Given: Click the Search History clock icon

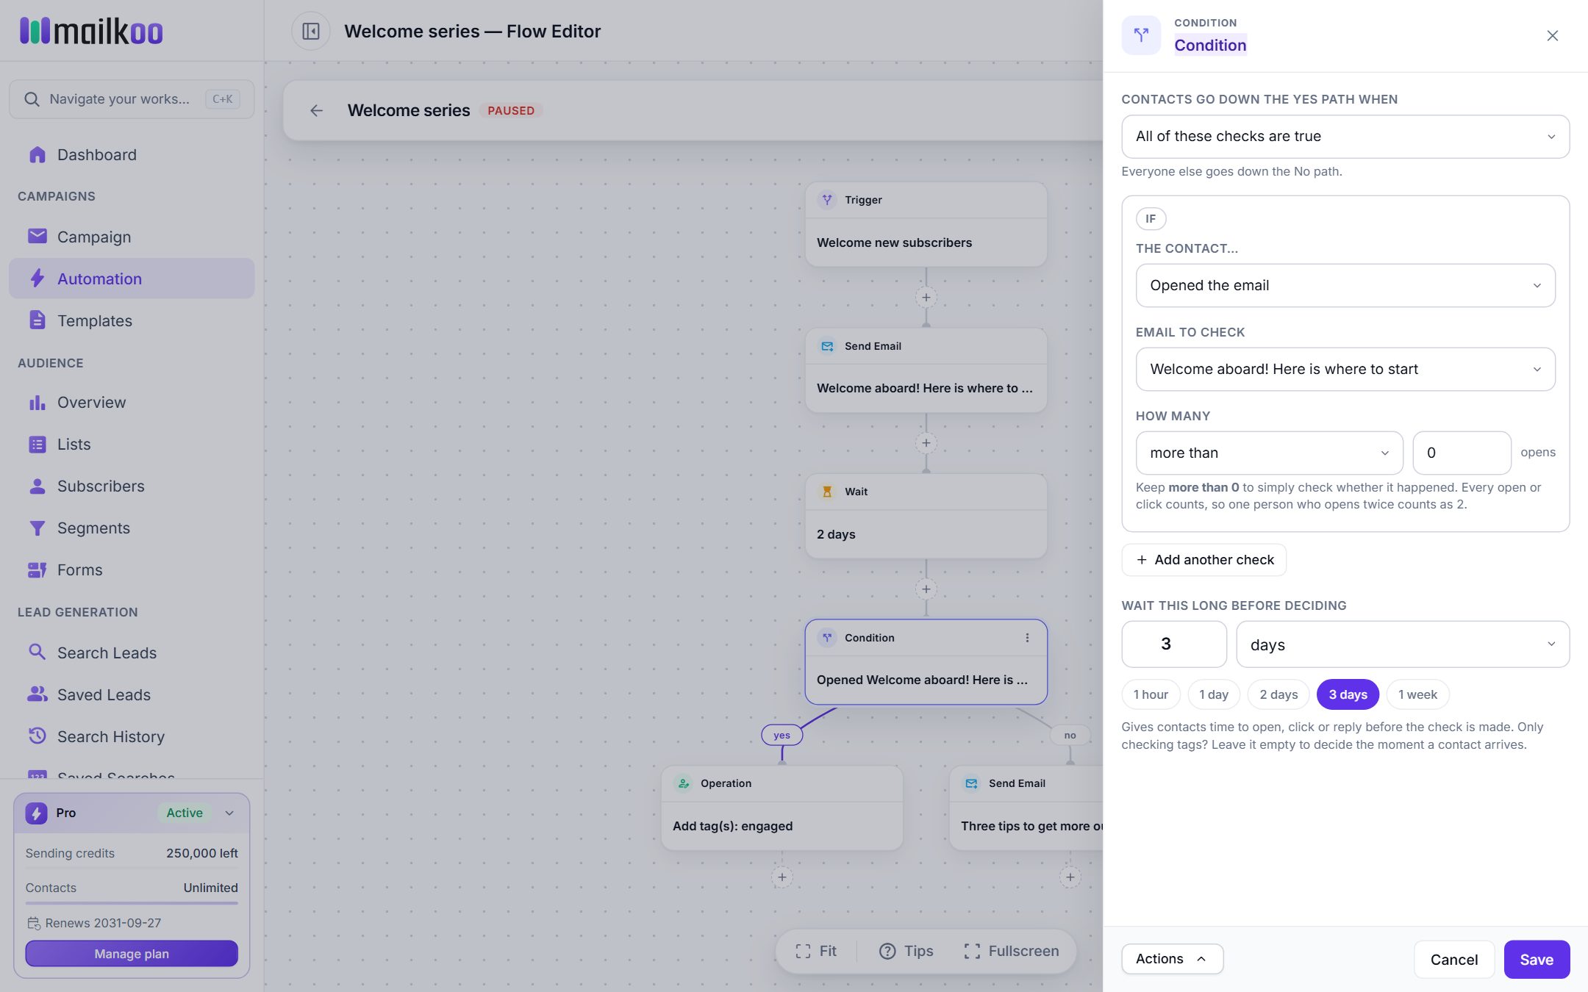Looking at the screenshot, I should (37, 736).
